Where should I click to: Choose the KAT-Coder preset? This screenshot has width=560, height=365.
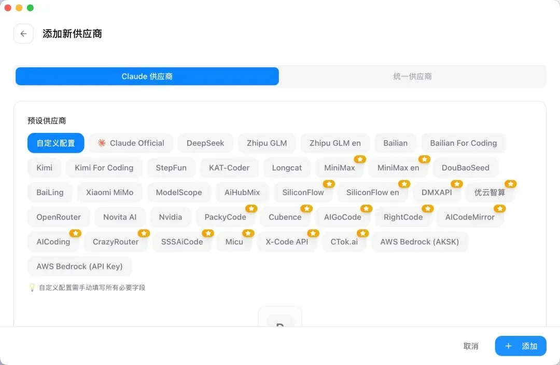click(x=229, y=168)
